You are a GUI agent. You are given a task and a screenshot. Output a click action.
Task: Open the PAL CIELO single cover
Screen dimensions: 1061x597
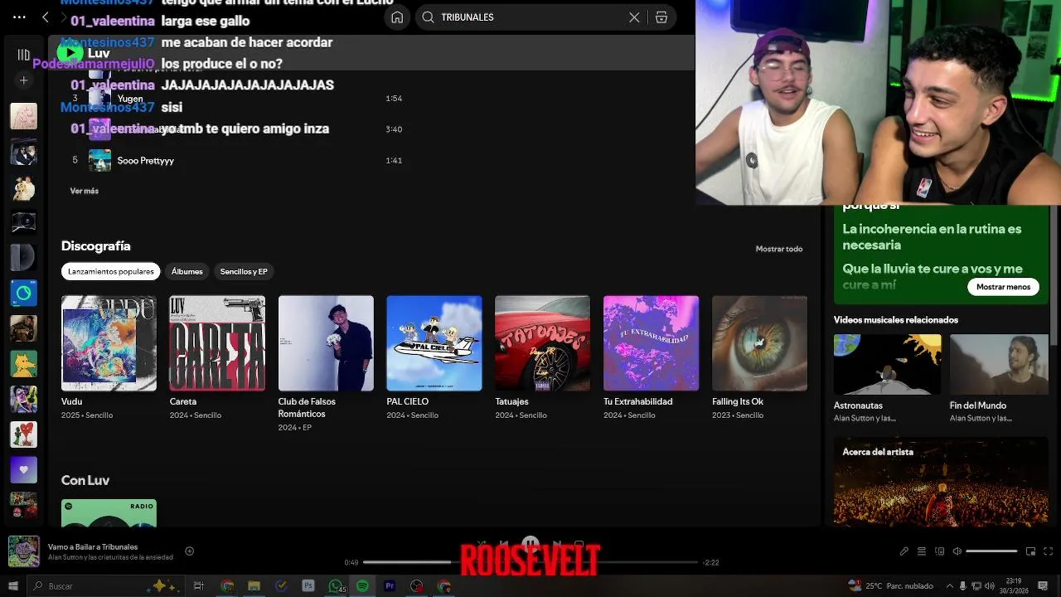pyautogui.click(x=434, y=343)
